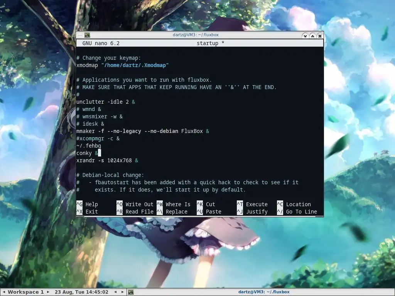Click the ^X Exit shortcut

point(87,212)
